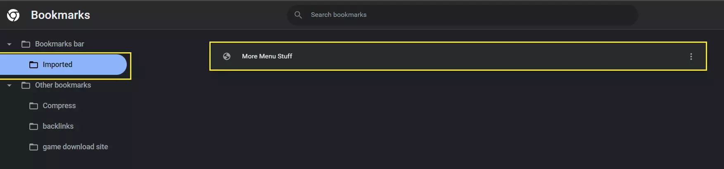Collapse the Bookmarks bar tree arrow
The image size is (724, 169).
coord(9,44)
